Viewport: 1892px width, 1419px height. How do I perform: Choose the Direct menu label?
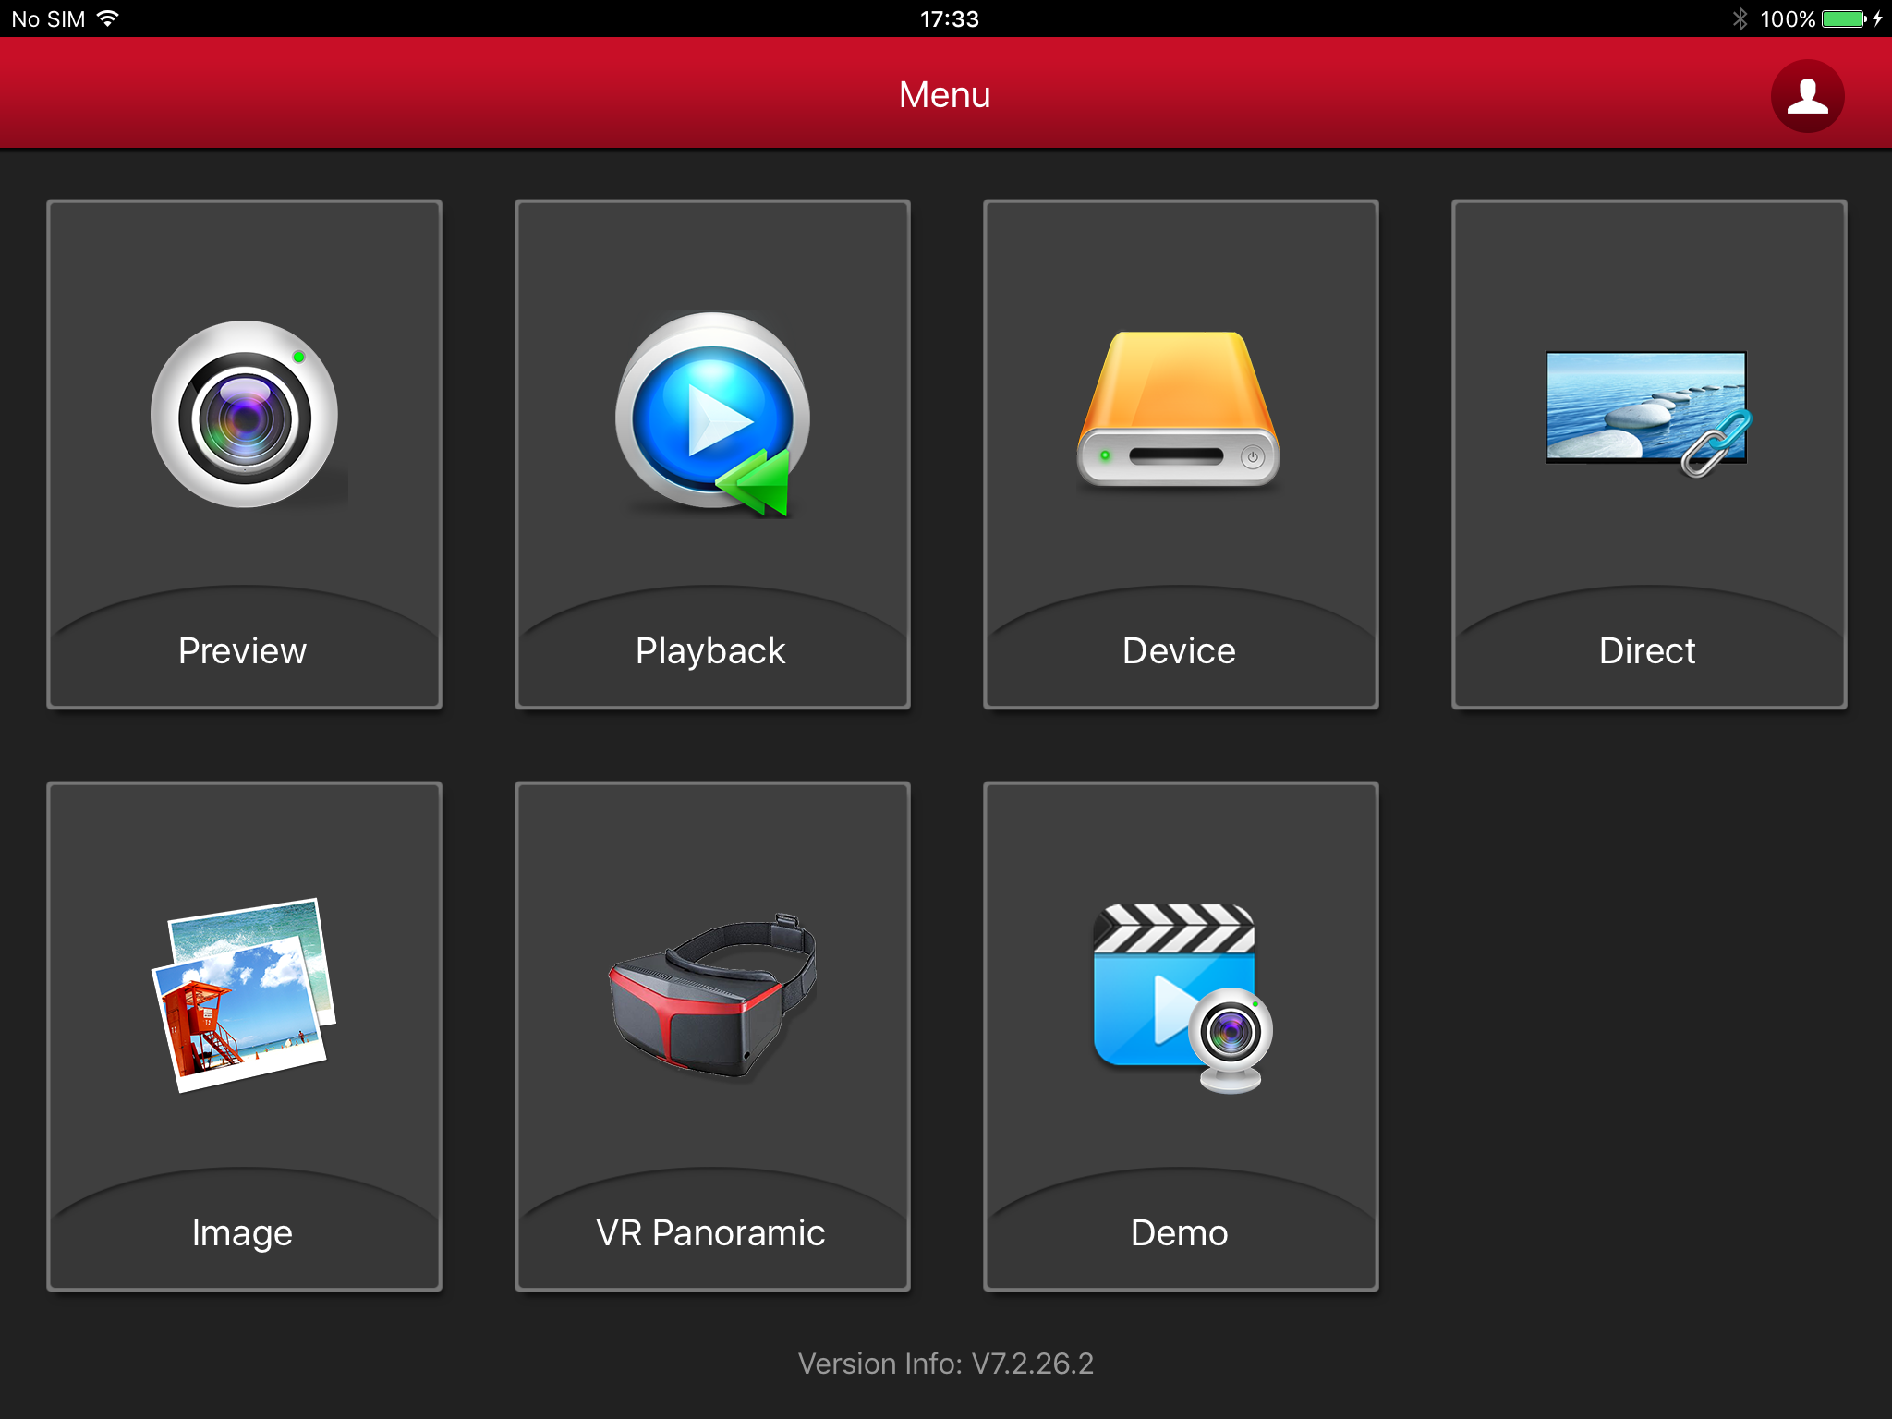point(1647,651)
